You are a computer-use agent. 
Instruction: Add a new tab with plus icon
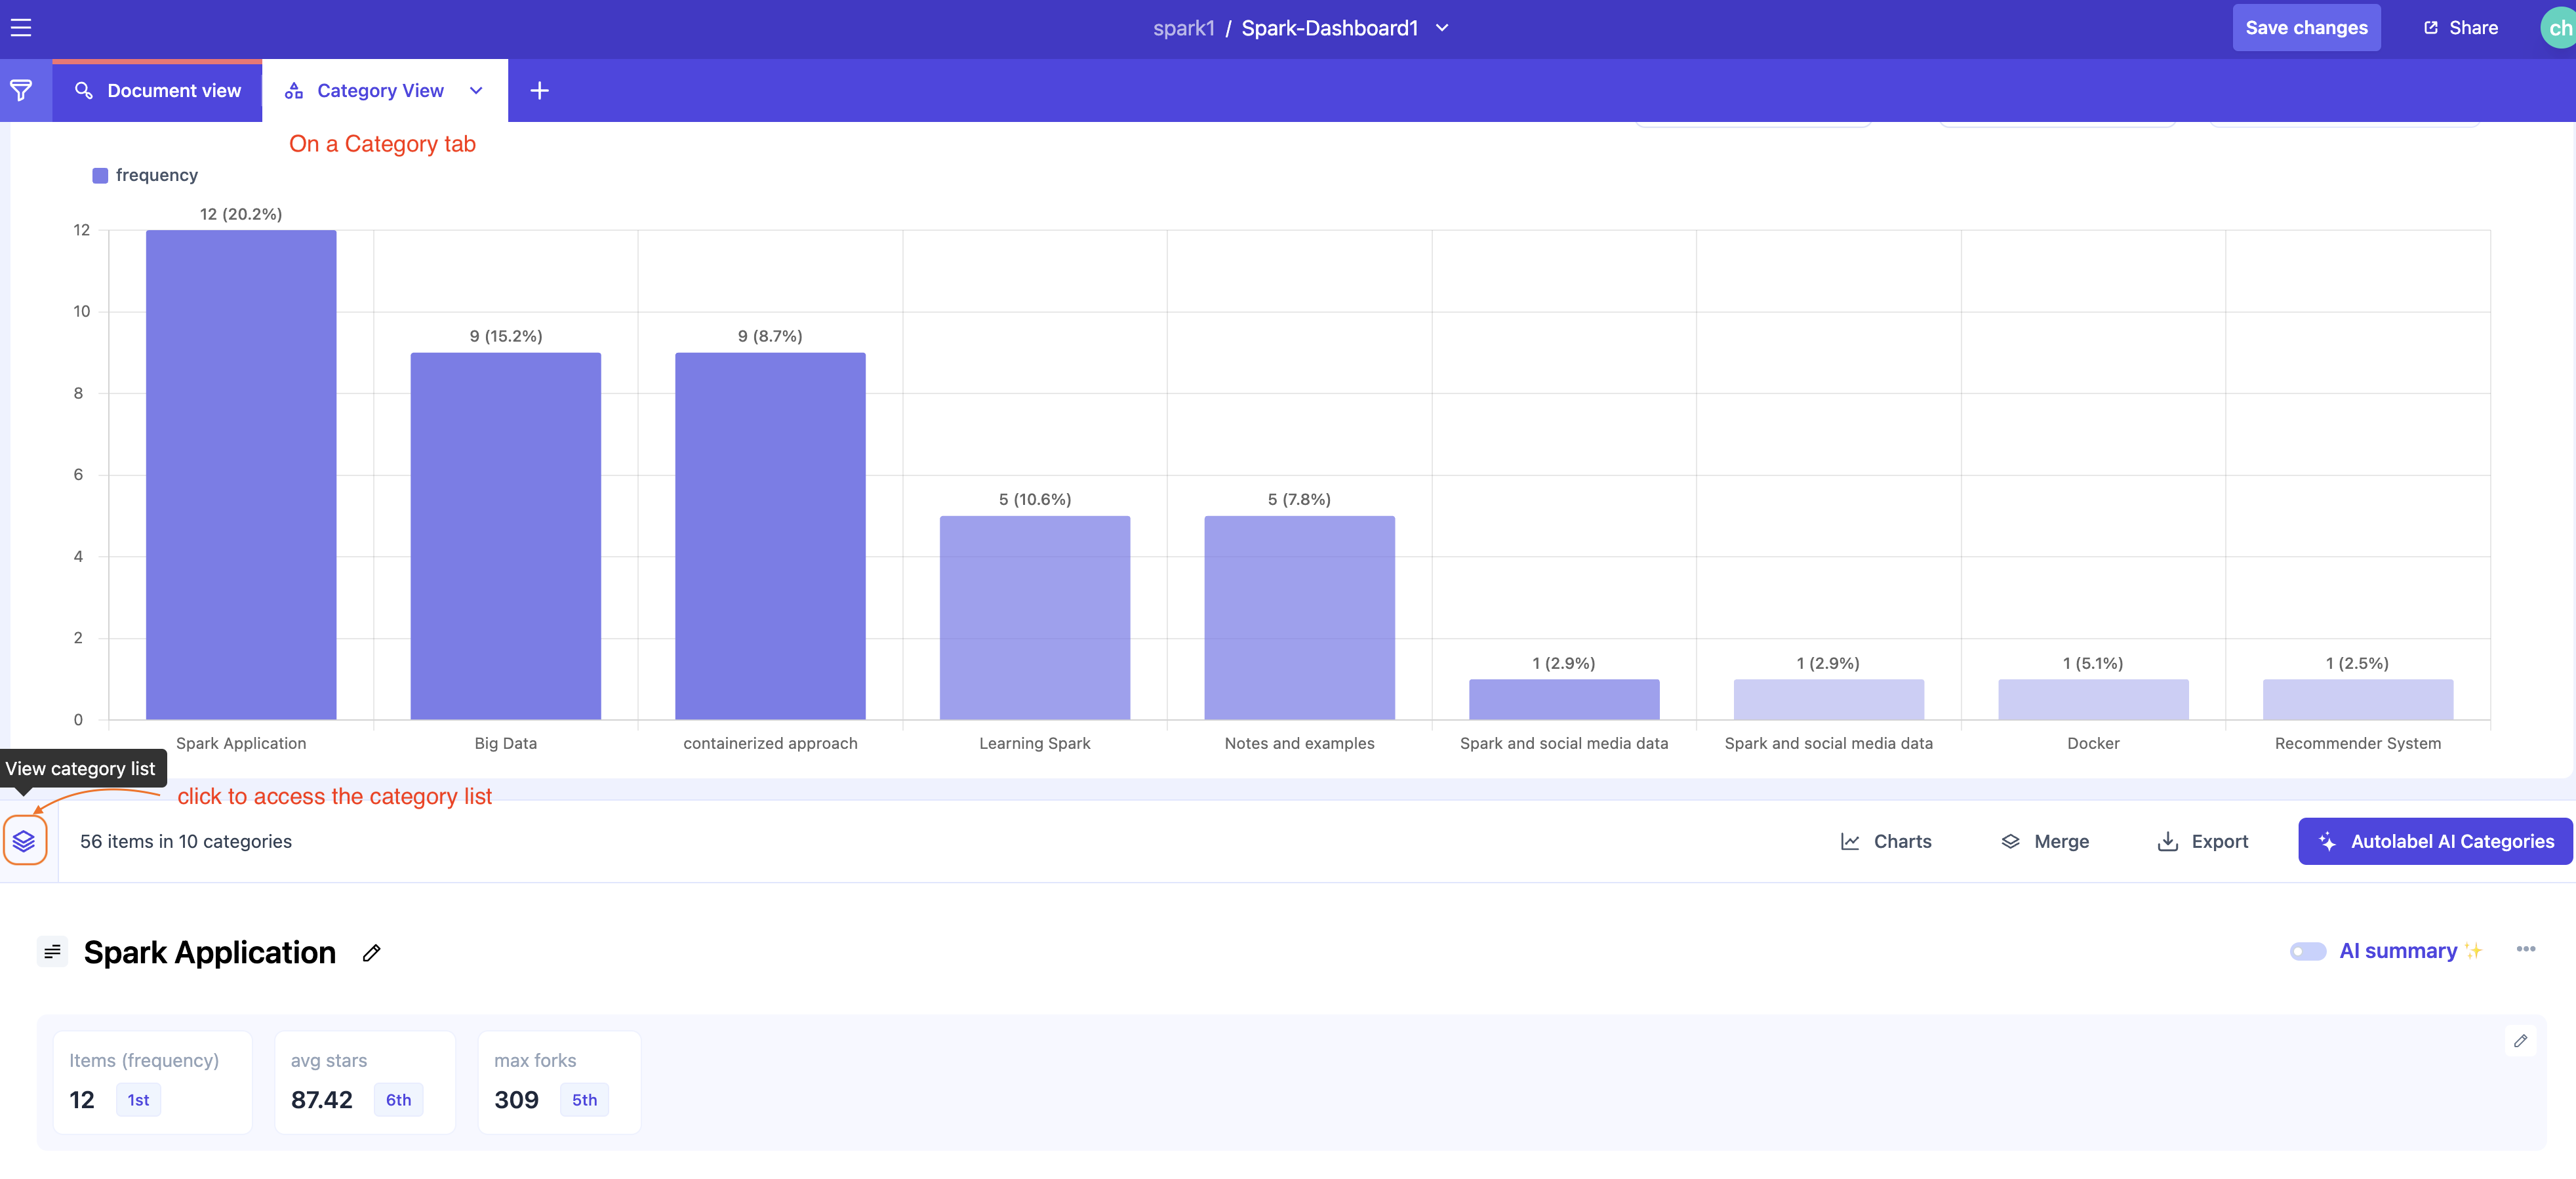pos(539,91)
